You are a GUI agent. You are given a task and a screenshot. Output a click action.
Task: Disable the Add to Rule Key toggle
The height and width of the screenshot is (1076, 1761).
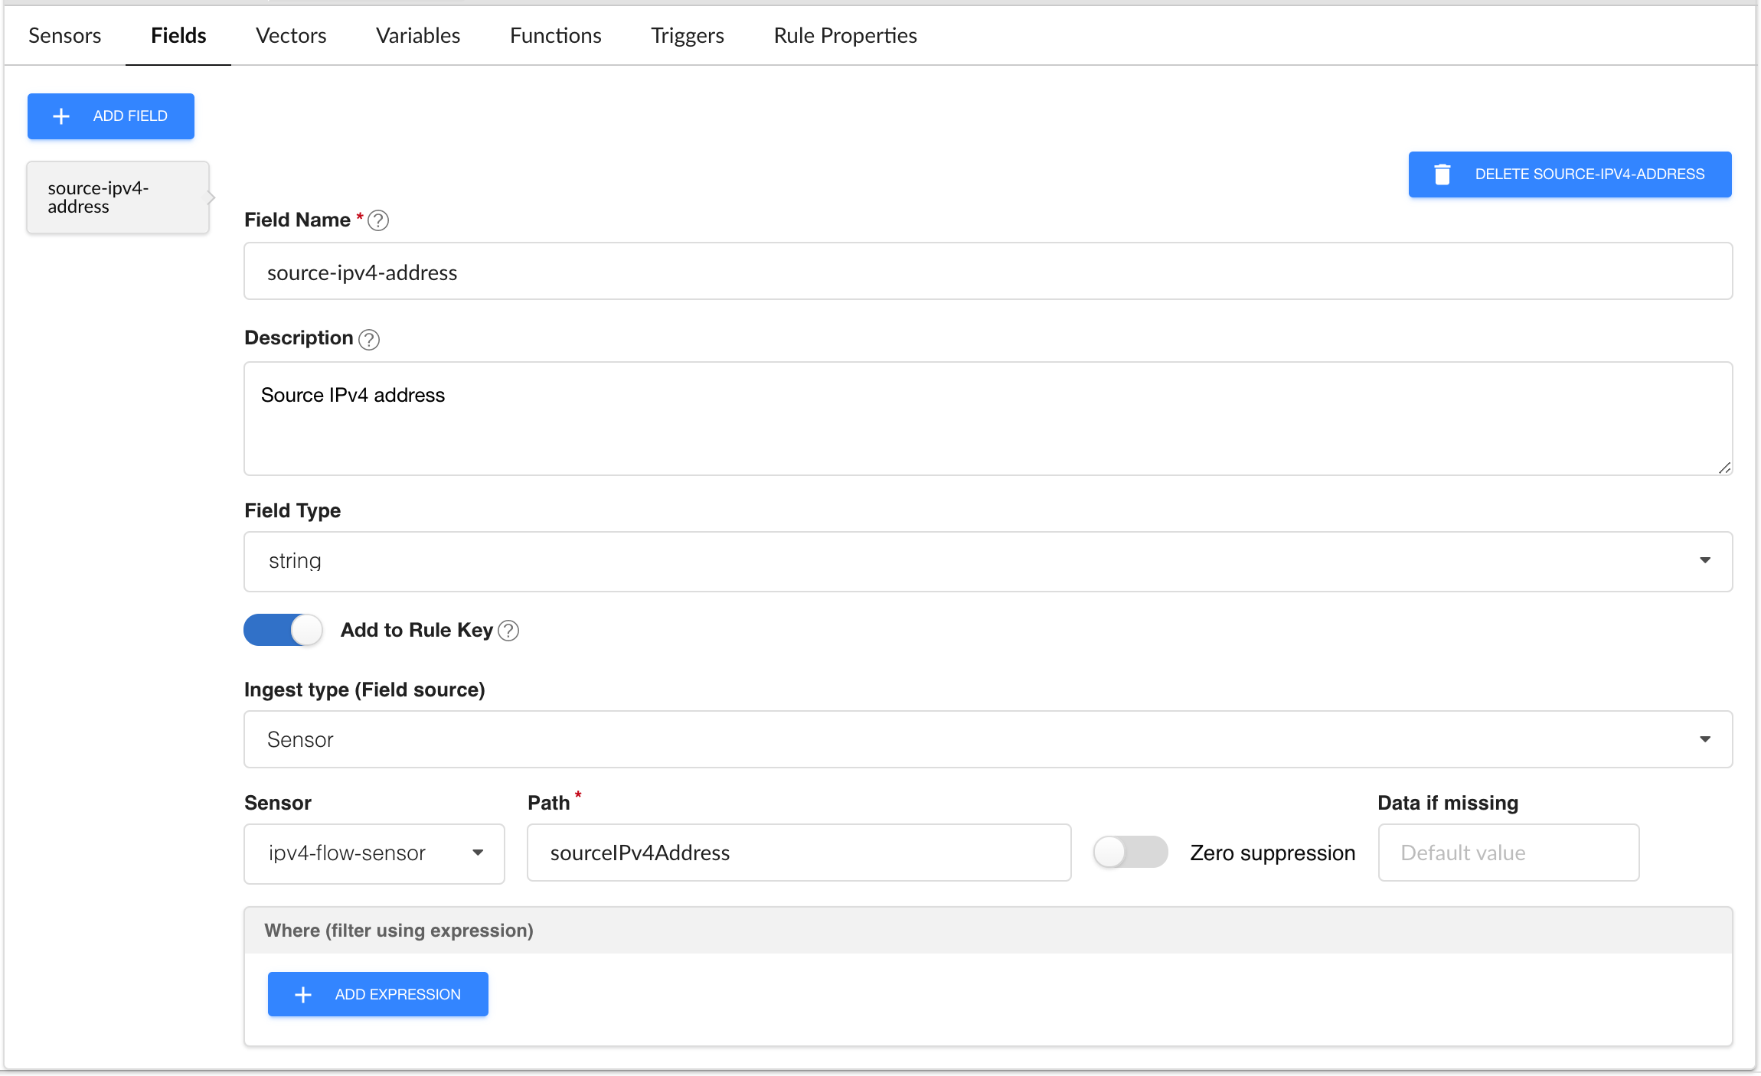coord(283,631)
